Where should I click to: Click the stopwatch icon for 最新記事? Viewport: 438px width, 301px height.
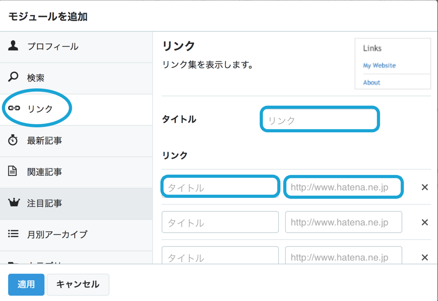(x=13, y=140)
